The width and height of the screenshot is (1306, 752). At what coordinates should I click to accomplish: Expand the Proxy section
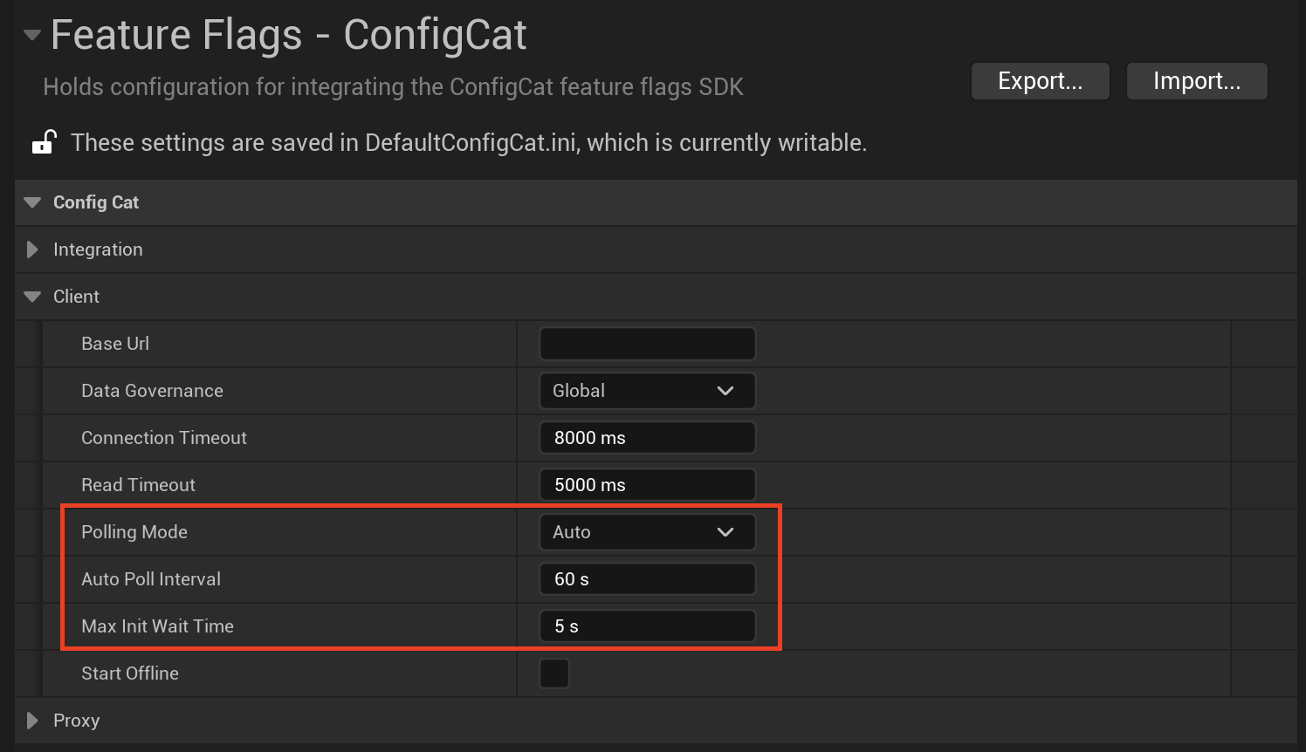32,721
